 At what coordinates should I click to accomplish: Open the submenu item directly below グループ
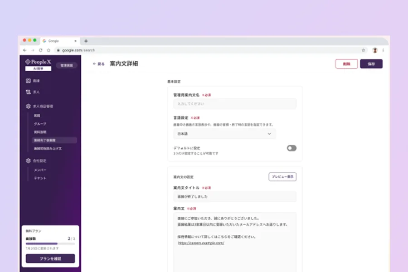pos(40,132)
